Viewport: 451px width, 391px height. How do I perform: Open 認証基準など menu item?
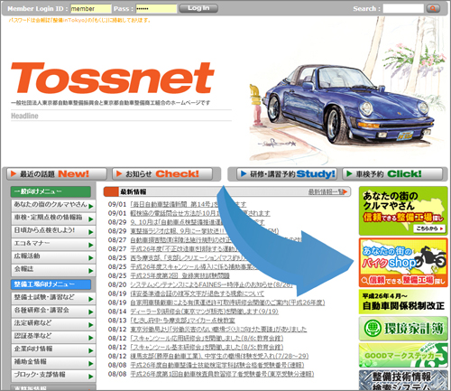click(53, 337)
